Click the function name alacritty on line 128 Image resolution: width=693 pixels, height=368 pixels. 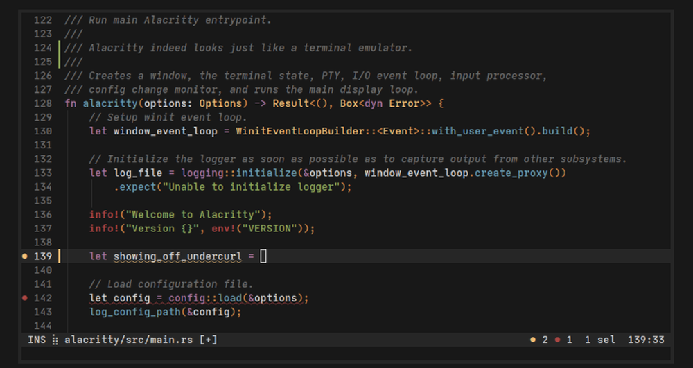[110, 103]
